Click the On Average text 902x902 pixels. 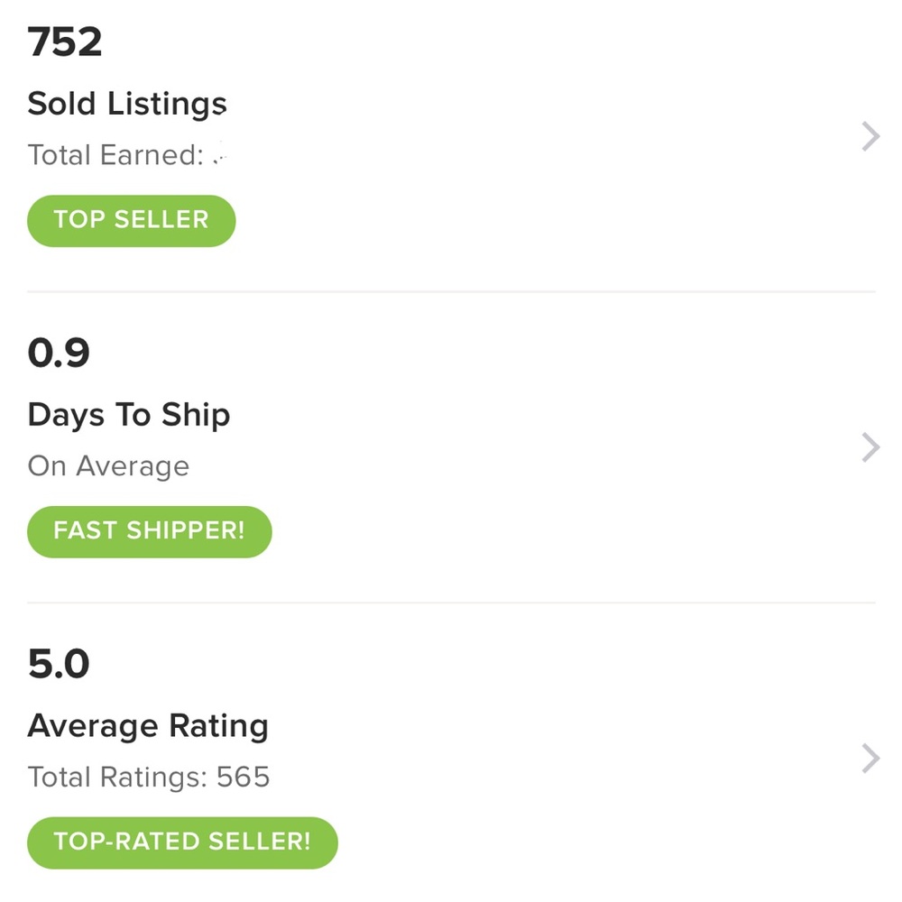[108, 465]
